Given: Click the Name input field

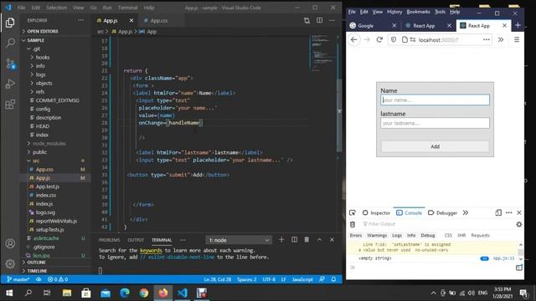Looking at the screenshot, I should pyautogui.click(x=435, y=100).
